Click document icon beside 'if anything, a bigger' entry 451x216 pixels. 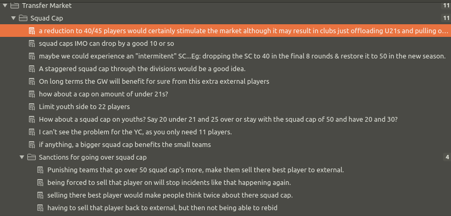(32, 145)
